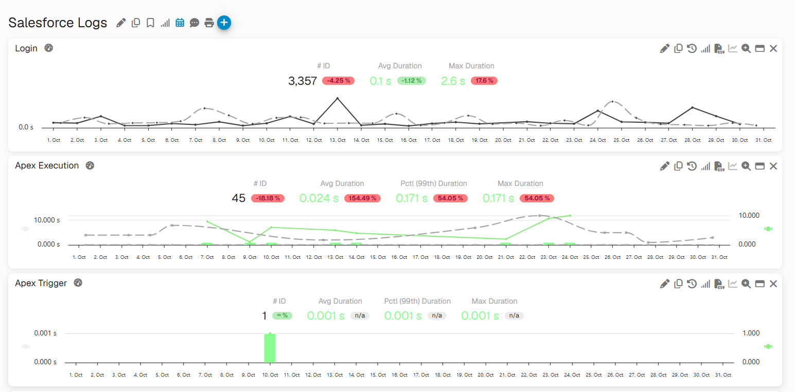
Task: Print the Salesforce Logs dashboard
Action: 209,23
